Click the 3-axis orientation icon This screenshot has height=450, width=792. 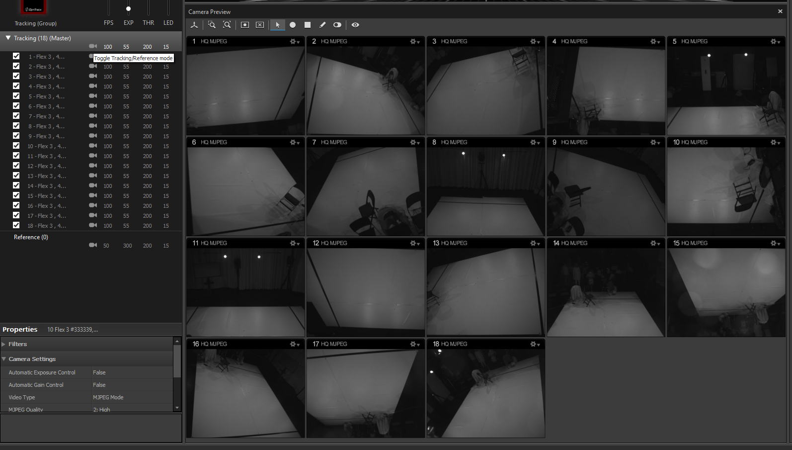pyautogui.click(x=194, y=25)
